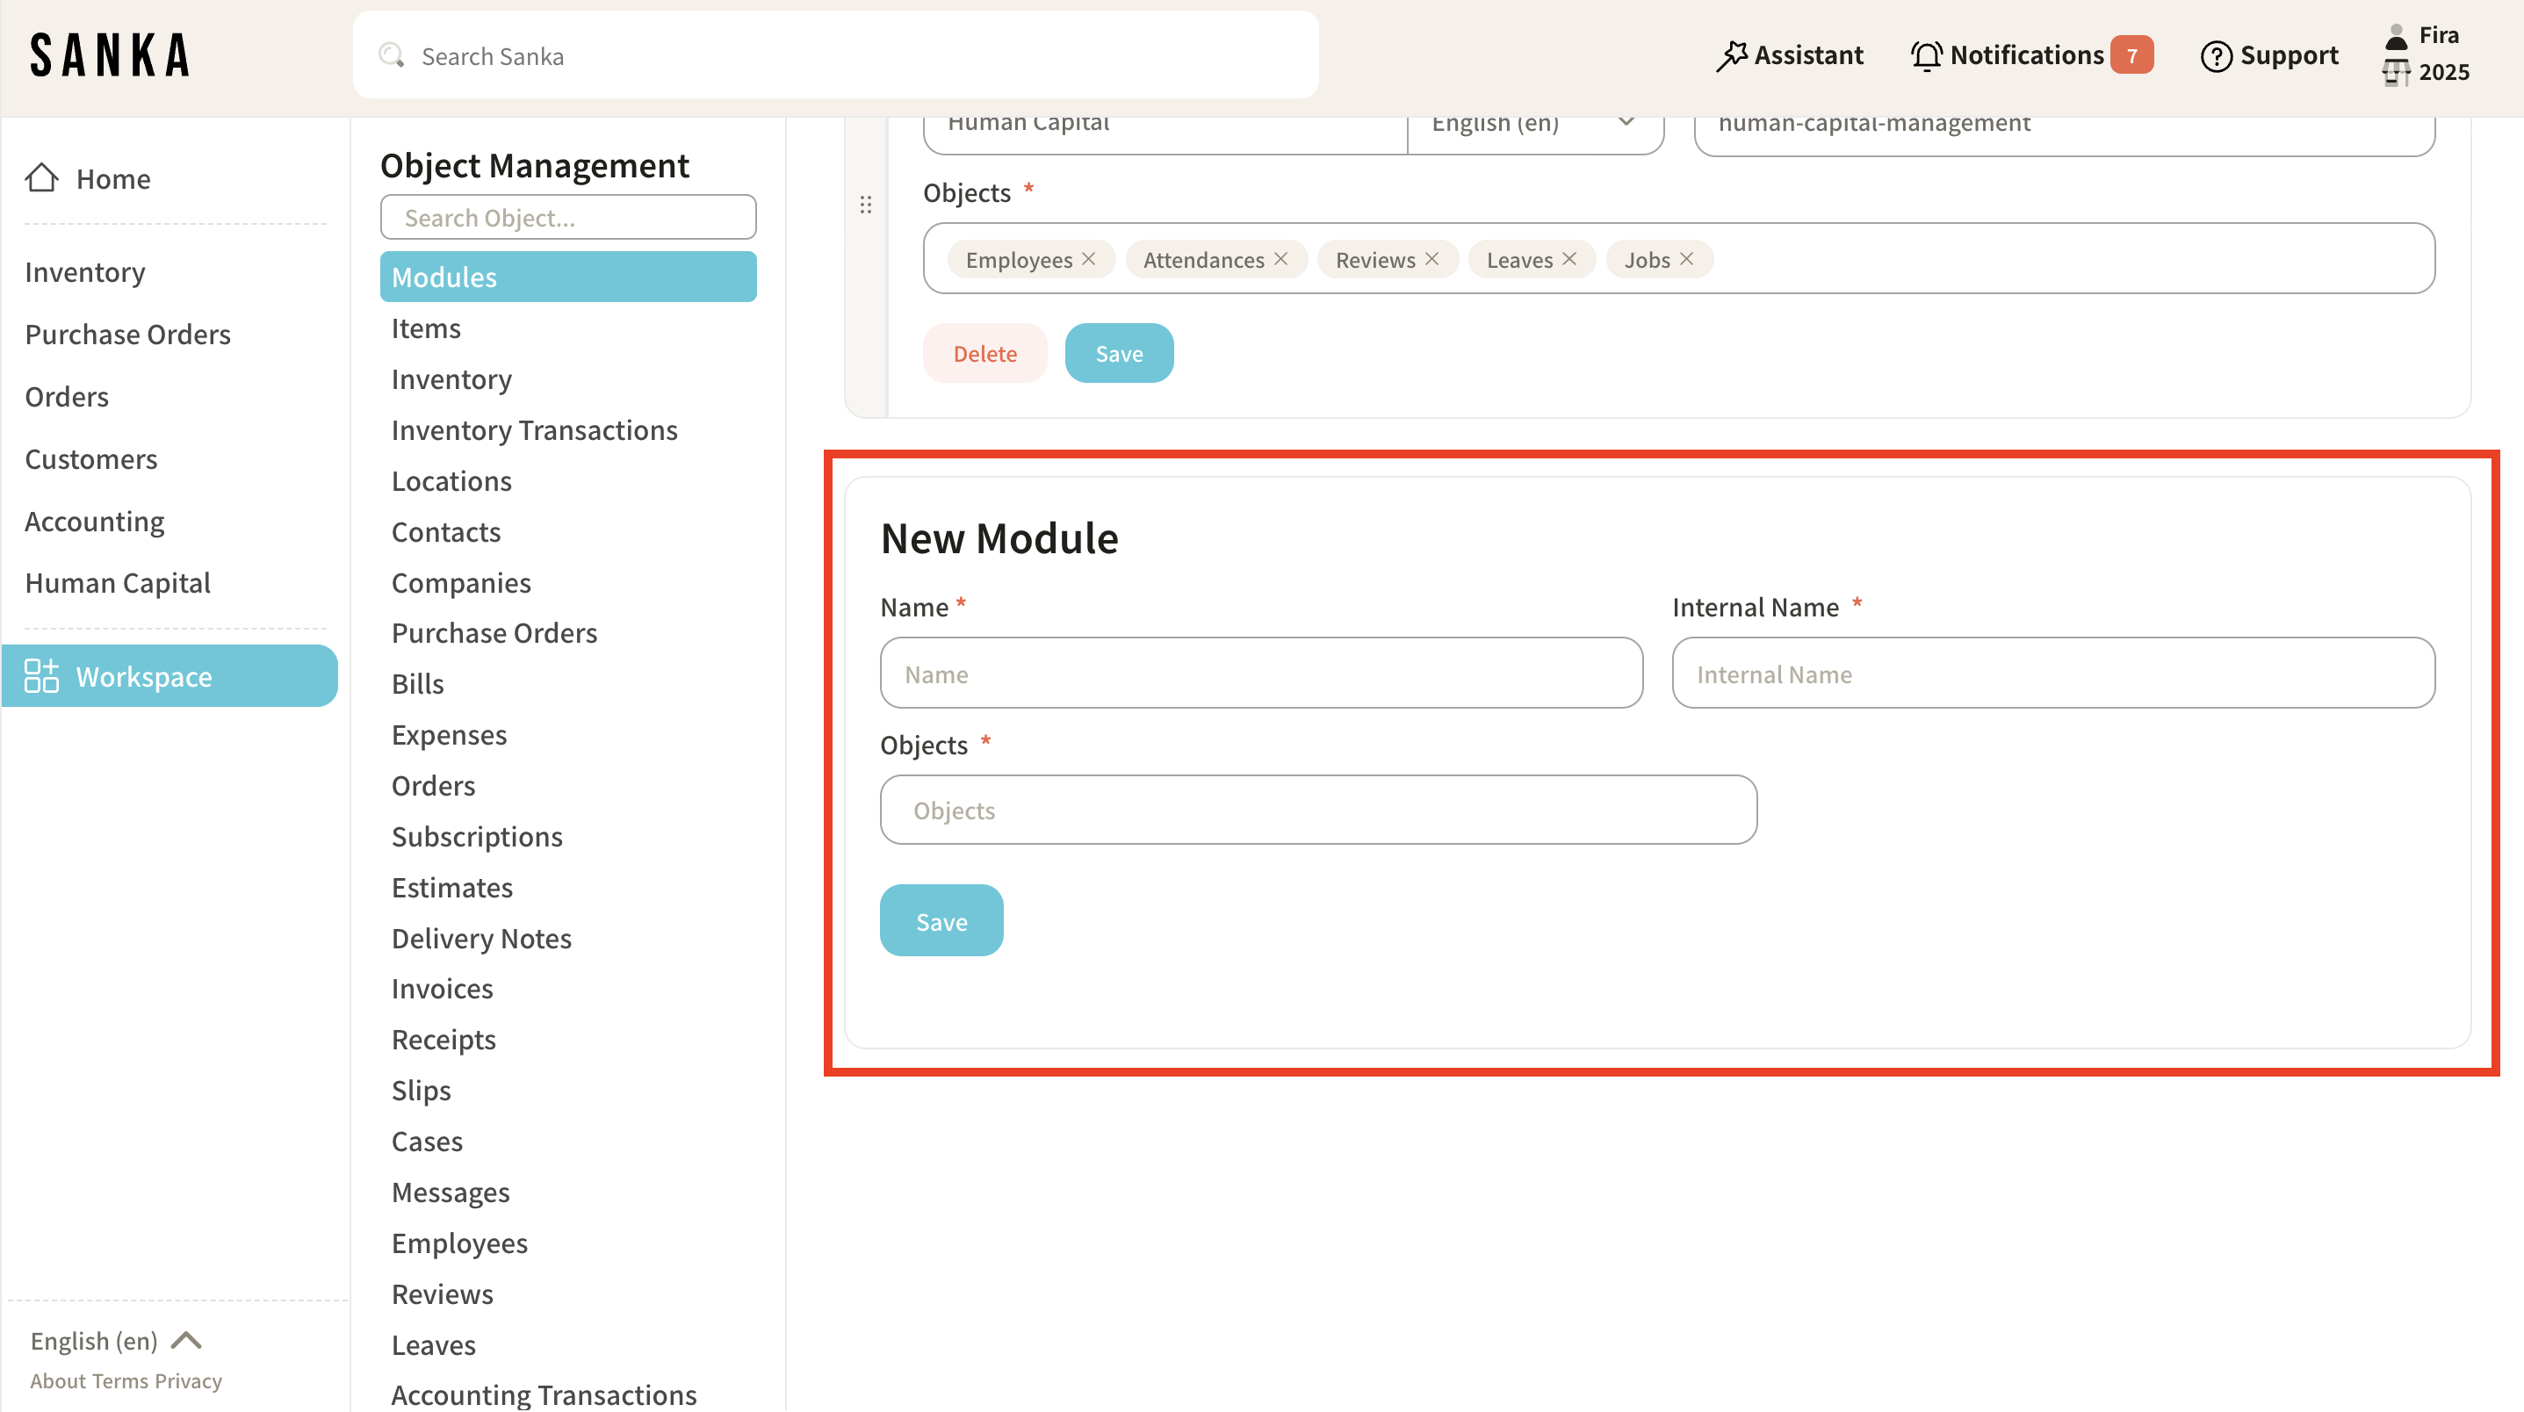This screenshot has width=2524, height=1412.
Task: Select Modules in Object Management list
Action: [x=567, y=277]
